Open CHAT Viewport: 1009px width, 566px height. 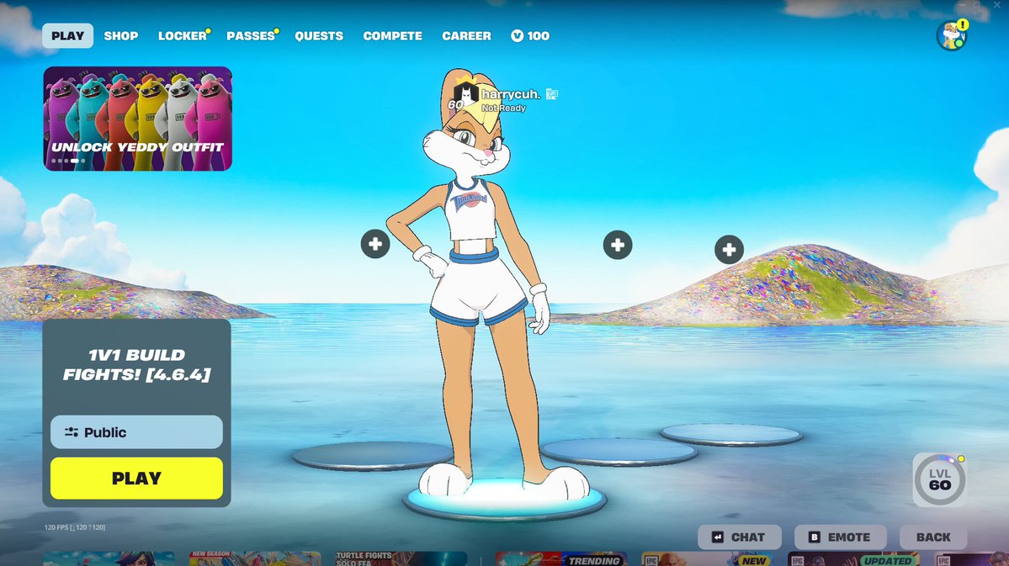(x=740, y=537)
